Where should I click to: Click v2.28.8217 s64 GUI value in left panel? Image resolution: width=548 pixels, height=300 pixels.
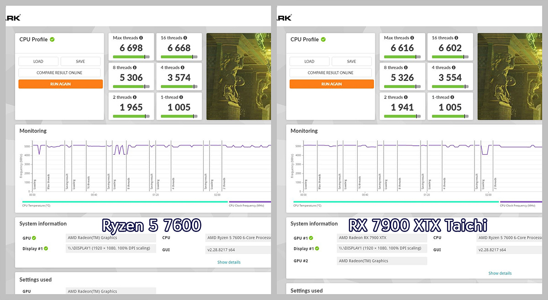238,250
